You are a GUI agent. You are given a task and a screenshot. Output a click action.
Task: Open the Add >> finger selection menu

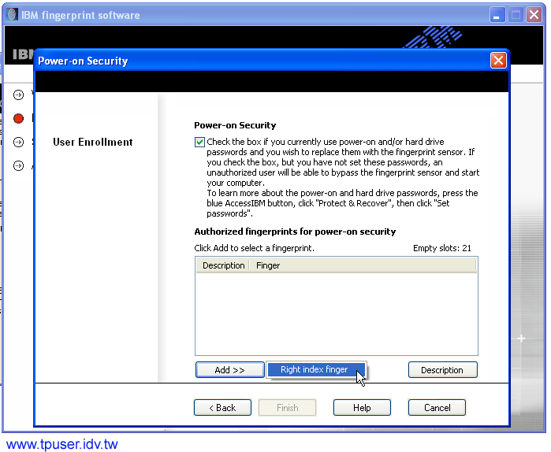[x=229, y=370]
